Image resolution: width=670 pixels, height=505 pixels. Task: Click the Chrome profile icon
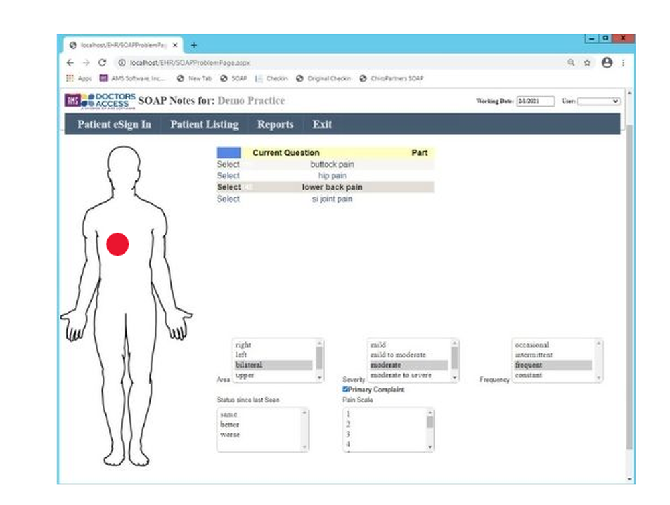[x=607, y=62]
